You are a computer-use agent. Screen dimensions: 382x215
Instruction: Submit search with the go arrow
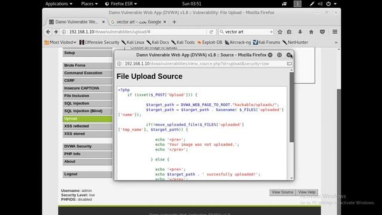click(x=271, y=32)
